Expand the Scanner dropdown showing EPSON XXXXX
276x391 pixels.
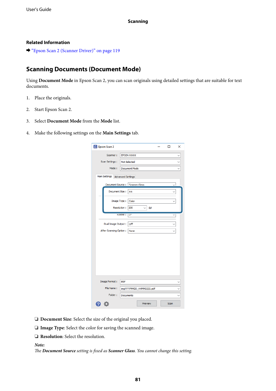click(x=150, y=156)
